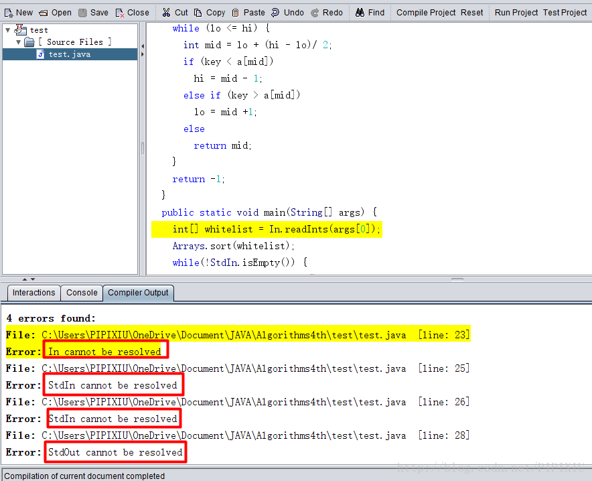Place cursor on 'return mid;' line

pyautogui.click(x=222, y=145)
